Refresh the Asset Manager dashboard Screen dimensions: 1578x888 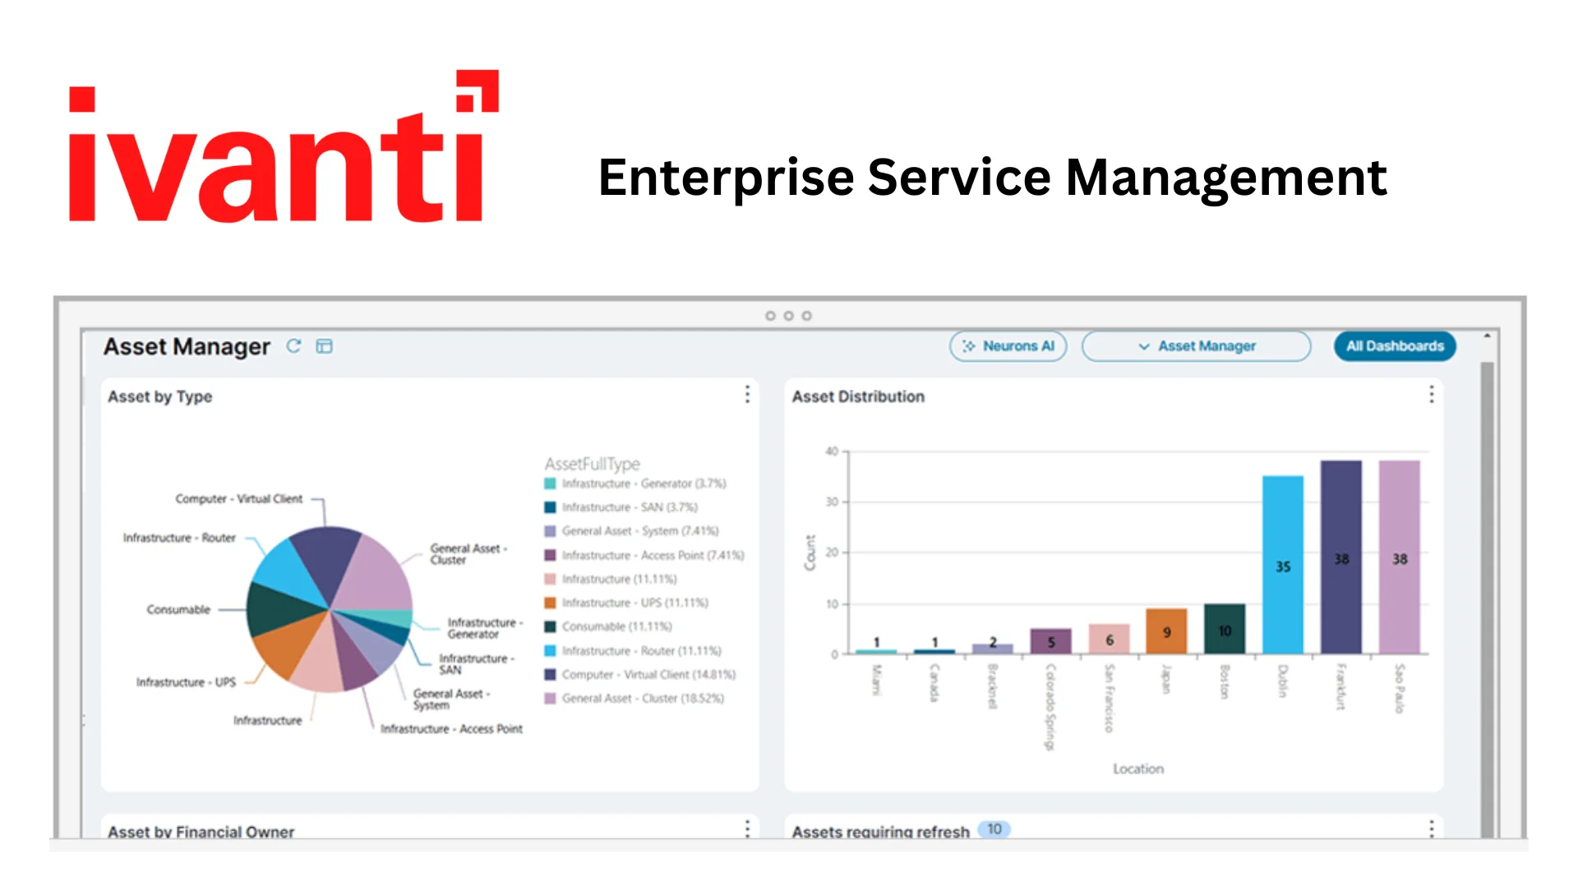[x=293, y=346]
